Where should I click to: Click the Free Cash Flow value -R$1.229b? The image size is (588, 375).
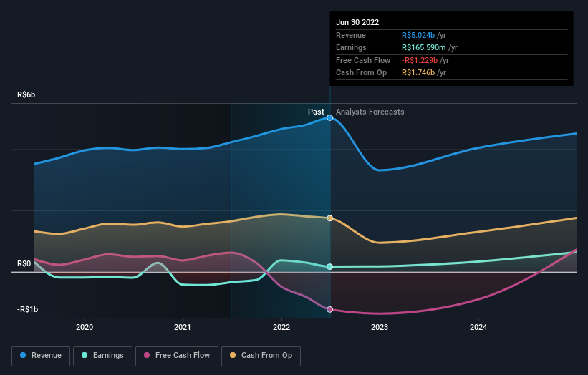(420, 60)
